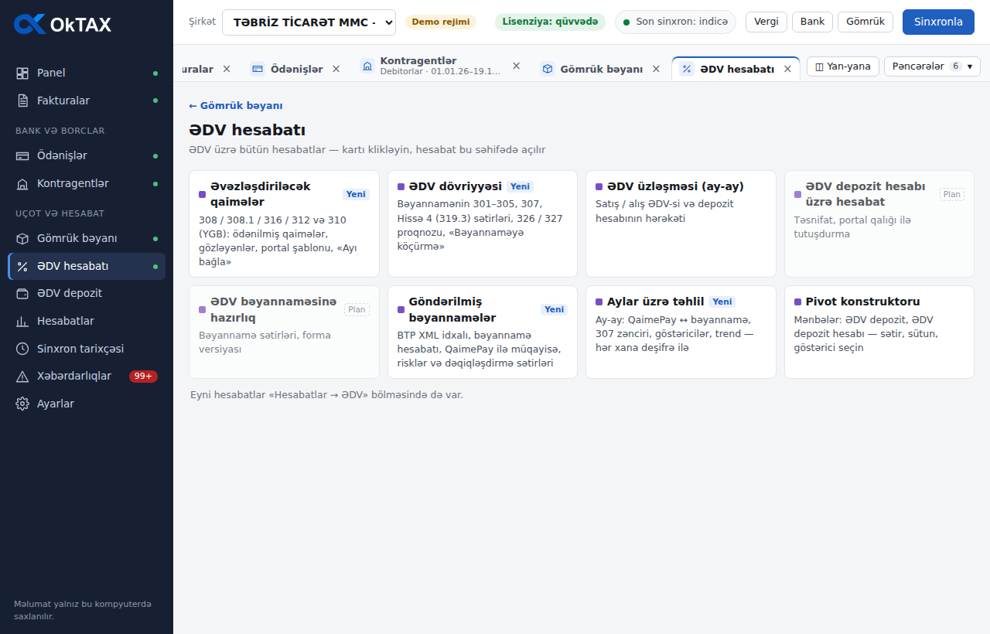The image size is (990, 634).
Task: Click the Sinxronla button
Action: click(938, 22)
